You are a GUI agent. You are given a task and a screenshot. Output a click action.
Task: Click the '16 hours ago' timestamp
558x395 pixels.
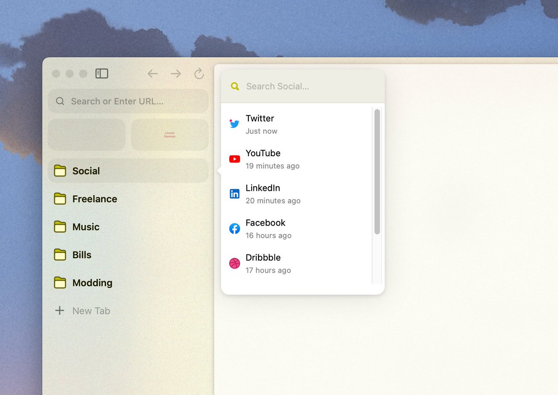tap(268, 235)
